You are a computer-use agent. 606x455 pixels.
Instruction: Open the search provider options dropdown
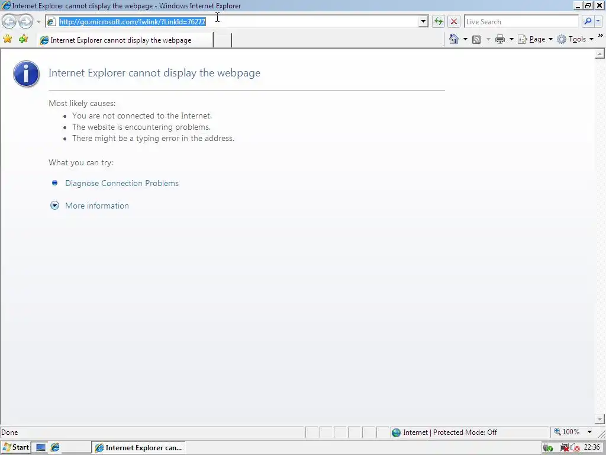click(x=598, y=22)
